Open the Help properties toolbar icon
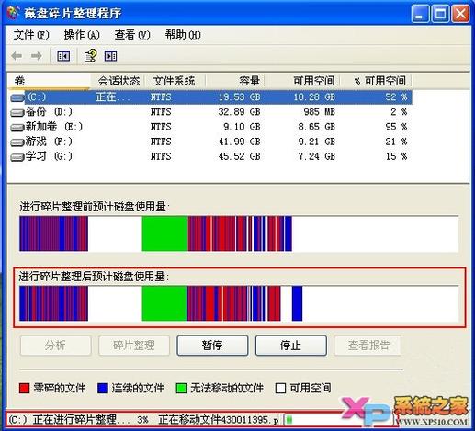The width and height of the screenshot is (475, 431). pos(90,56)
